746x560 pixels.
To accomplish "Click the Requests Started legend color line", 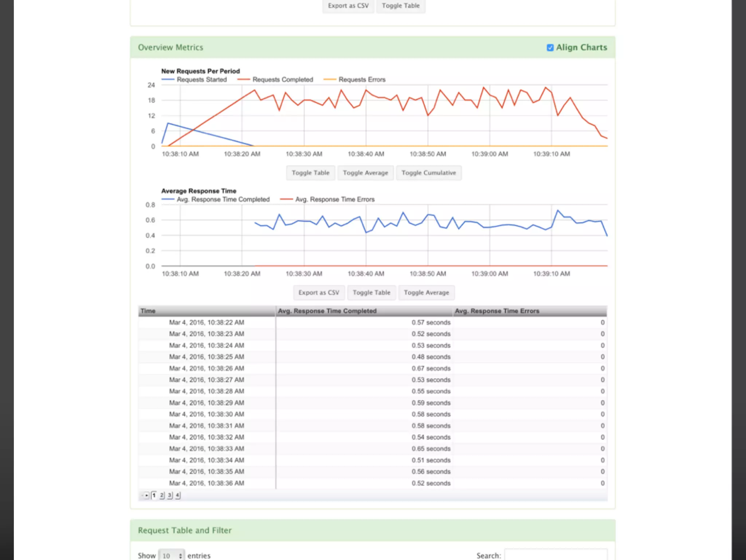I will (168, 79).
